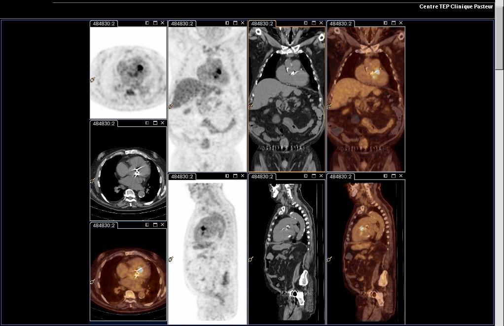Screen dimensions: 504x326
Task: Click the split-pane icon of the coronal fused viewport
Action: tap(386, 23)
